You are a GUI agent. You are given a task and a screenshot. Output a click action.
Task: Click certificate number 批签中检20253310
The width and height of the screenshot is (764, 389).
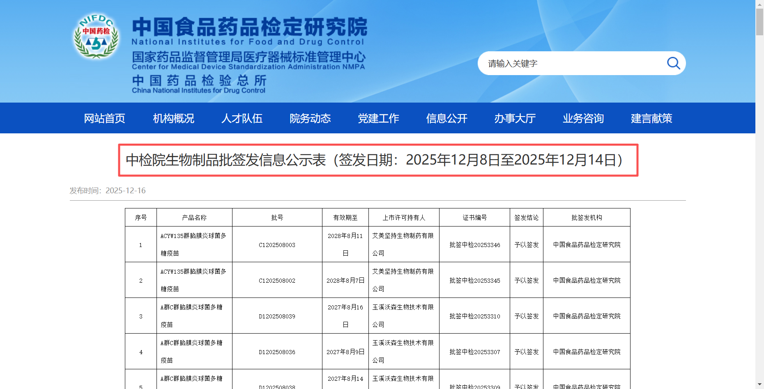tap(475, 316)
